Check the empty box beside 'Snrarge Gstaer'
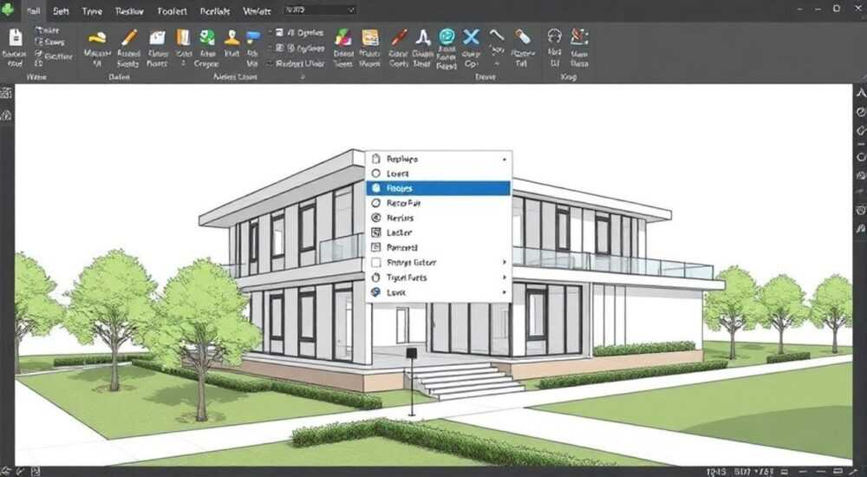 click(x=376, y=262)
